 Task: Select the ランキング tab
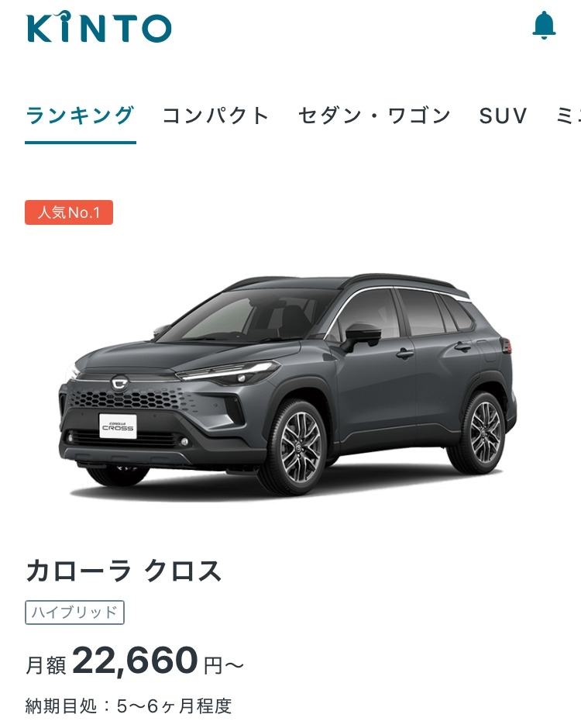click(81, 116)
